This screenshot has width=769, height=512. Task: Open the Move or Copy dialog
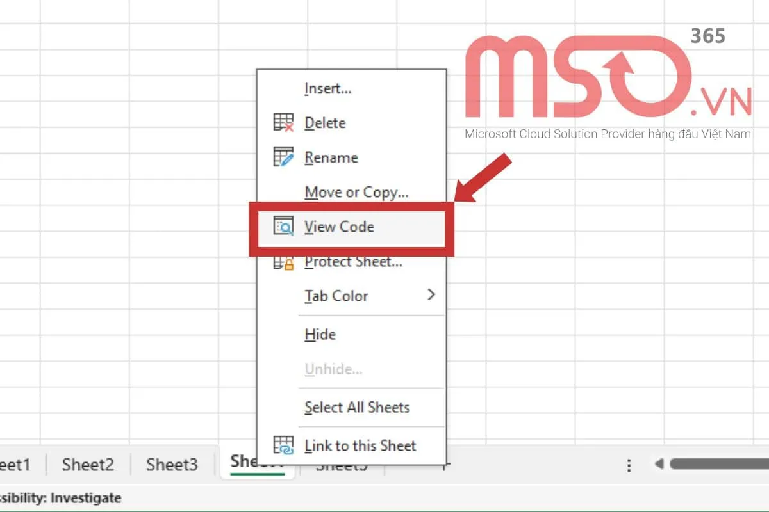pos(356,192)
